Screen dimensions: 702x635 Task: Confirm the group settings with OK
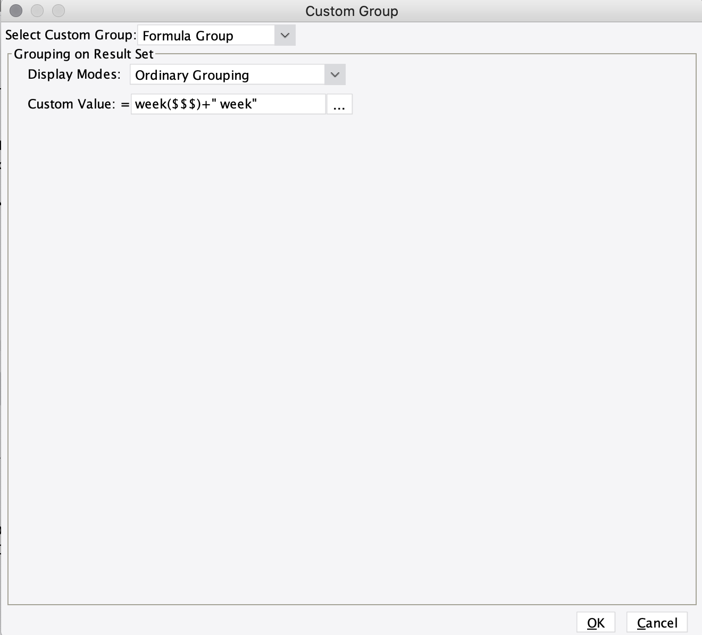pos(596,622)
